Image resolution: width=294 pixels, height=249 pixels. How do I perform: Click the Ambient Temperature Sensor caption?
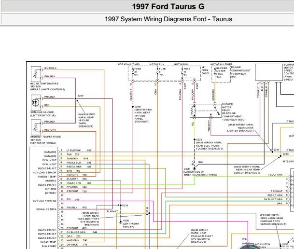click(x=45, y=140)
